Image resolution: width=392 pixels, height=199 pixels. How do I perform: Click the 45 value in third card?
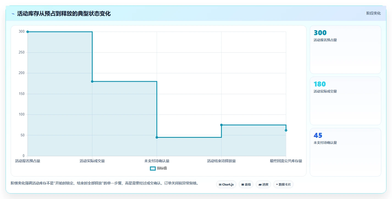pyautogui.click(x=318, y=136)
